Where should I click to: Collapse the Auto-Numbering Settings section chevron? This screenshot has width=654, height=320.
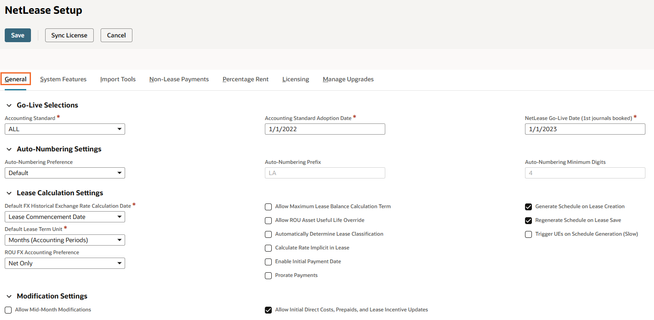(x=9, y=149)
